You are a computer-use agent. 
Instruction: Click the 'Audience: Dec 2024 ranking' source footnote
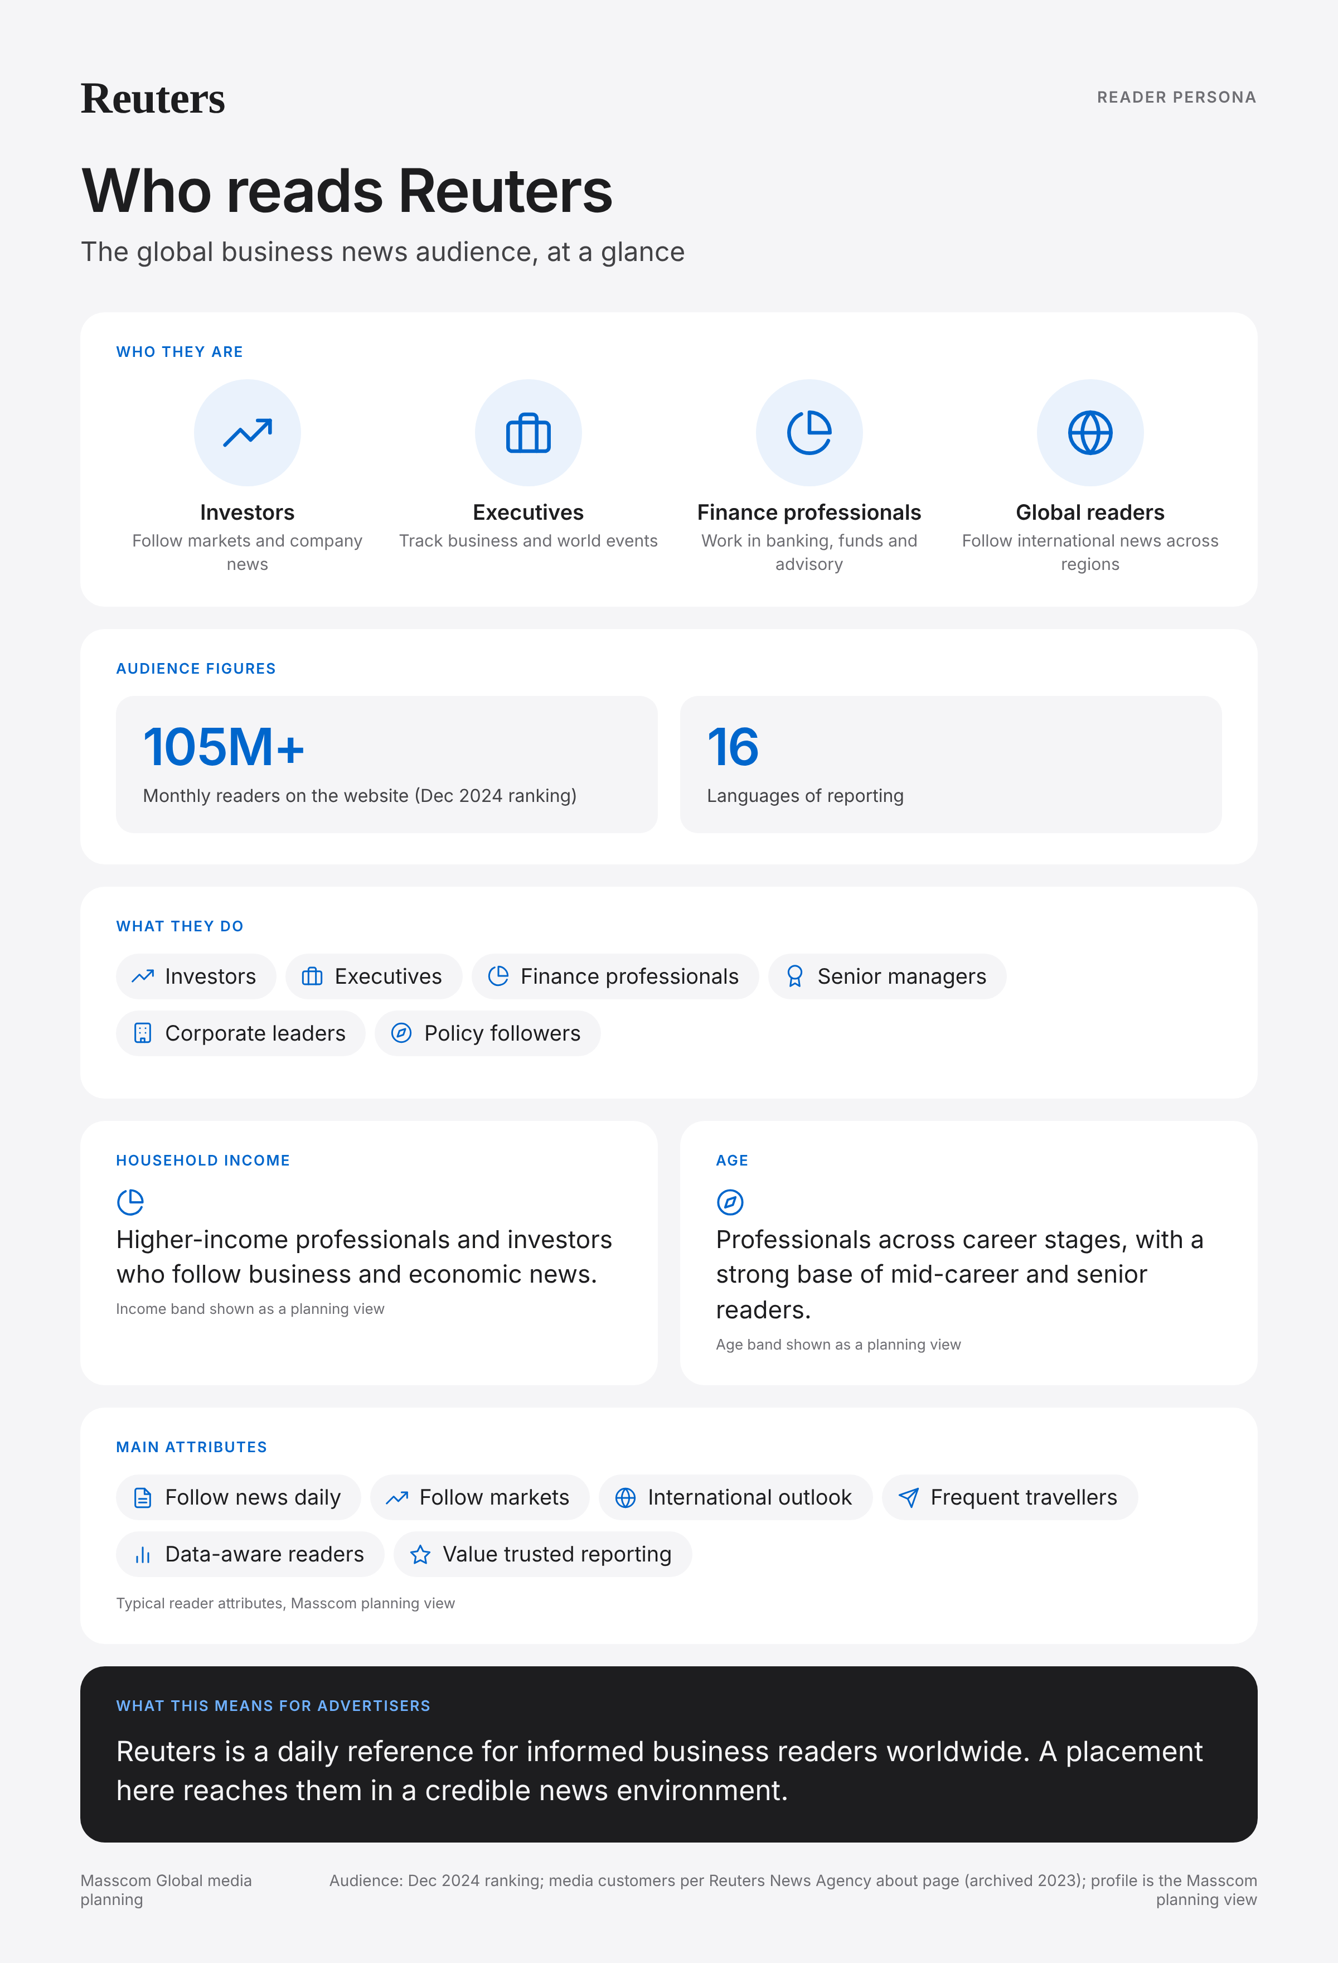[x=793, y=1891]
